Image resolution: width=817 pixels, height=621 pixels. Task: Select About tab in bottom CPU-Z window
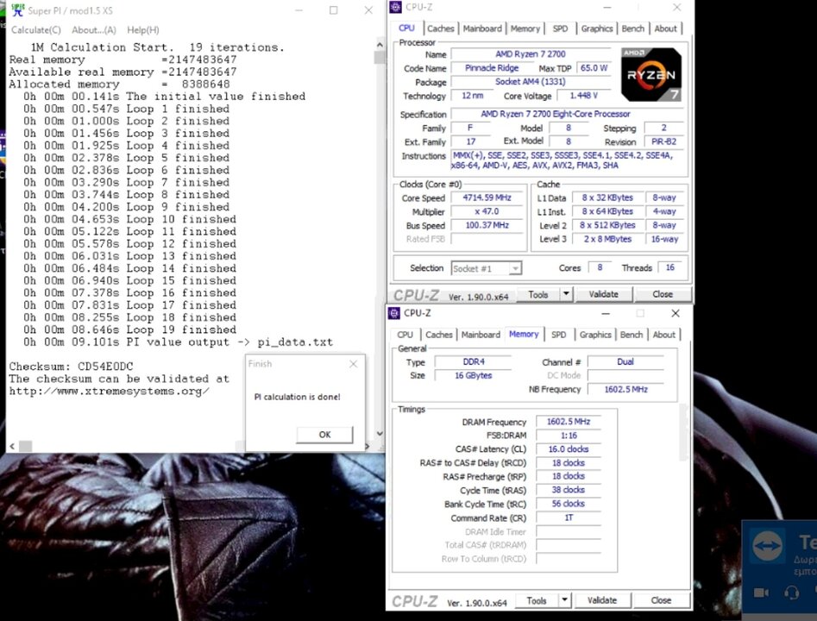click(x=663, y=335)
